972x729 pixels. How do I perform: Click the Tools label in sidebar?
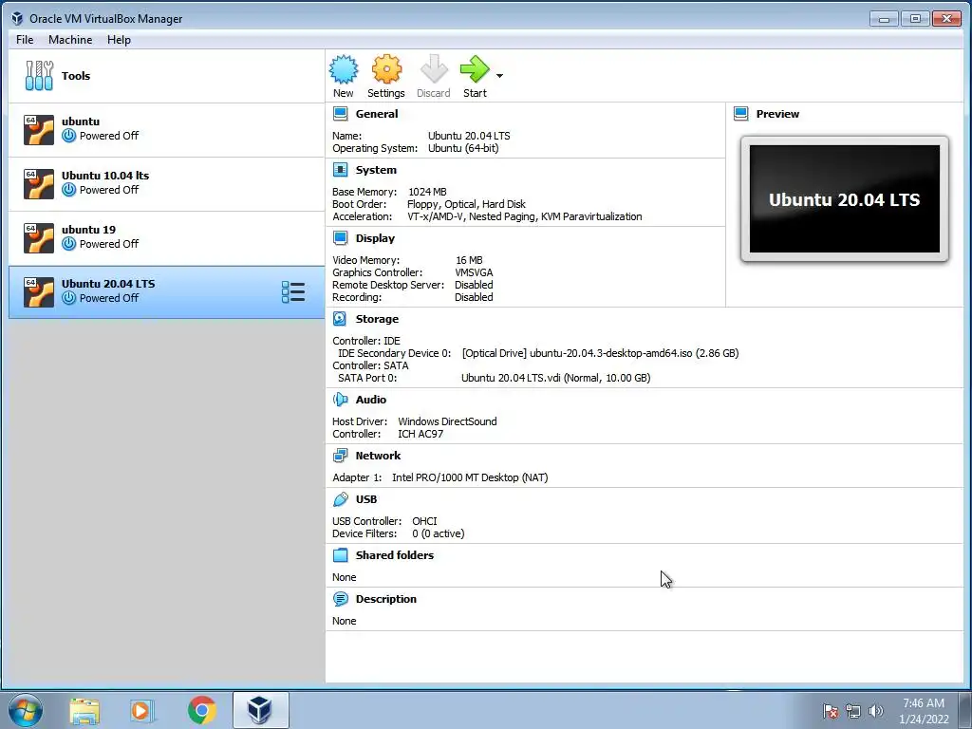click(x=76, y=76)
